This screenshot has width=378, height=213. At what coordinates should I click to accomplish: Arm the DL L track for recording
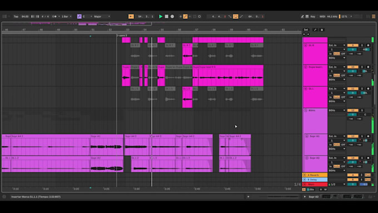click(368, 89)
